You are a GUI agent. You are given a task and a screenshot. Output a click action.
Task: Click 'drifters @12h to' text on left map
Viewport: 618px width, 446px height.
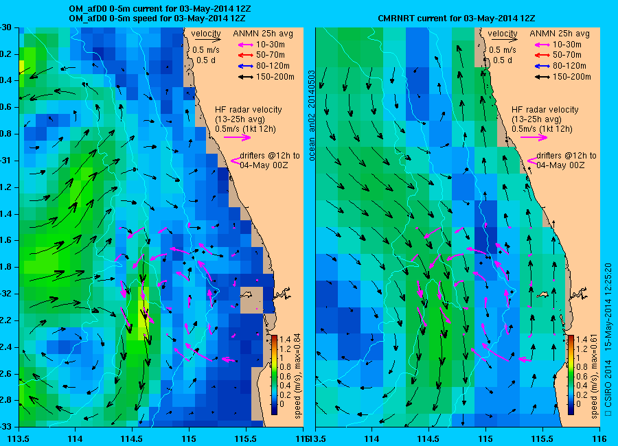coord(270,156)
